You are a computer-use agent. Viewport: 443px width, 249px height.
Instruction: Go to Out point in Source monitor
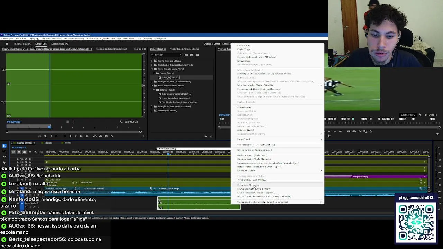[x=87, y=136]
